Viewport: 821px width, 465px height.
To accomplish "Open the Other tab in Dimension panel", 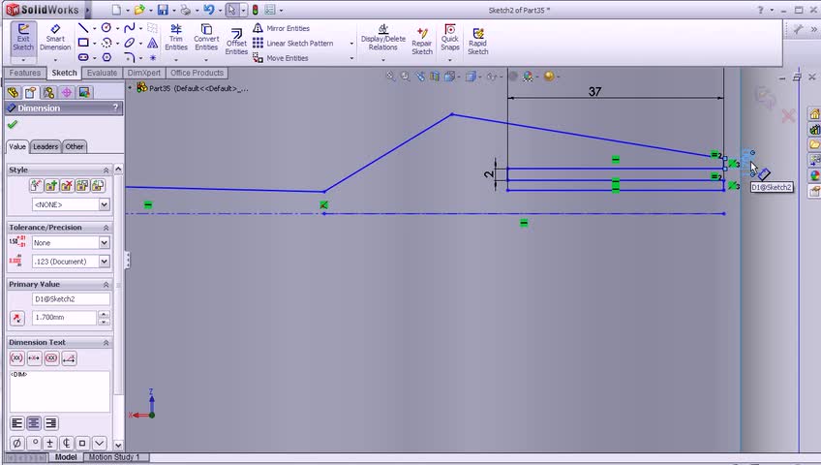I will pyautogui.click(x=75, y=146).
